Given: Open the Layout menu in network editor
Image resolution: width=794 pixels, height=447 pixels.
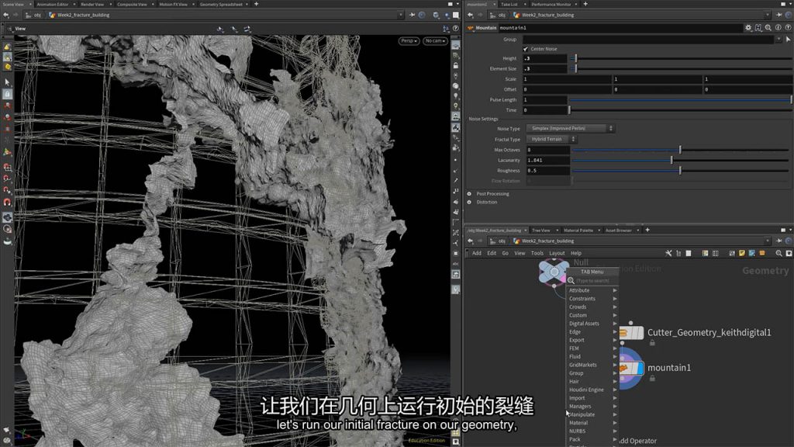Looking at the screenshot, I should tap(557, 253).
